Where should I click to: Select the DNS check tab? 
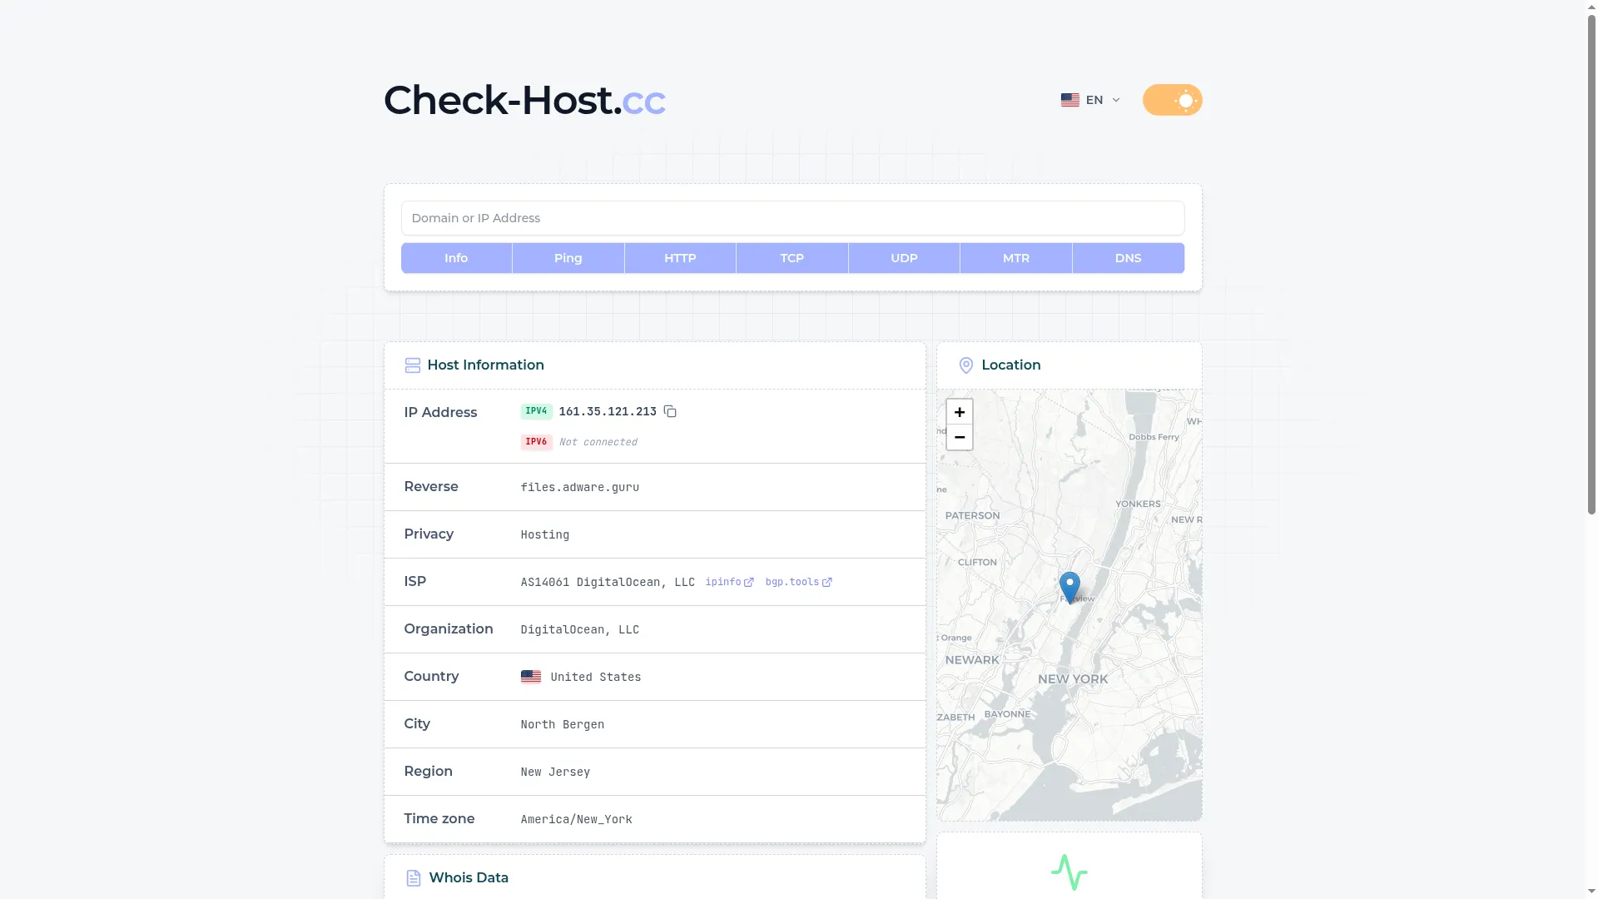tap(1129, 258)
